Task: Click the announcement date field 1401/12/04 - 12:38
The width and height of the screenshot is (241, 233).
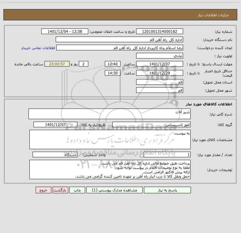Action: coord(65,32)
